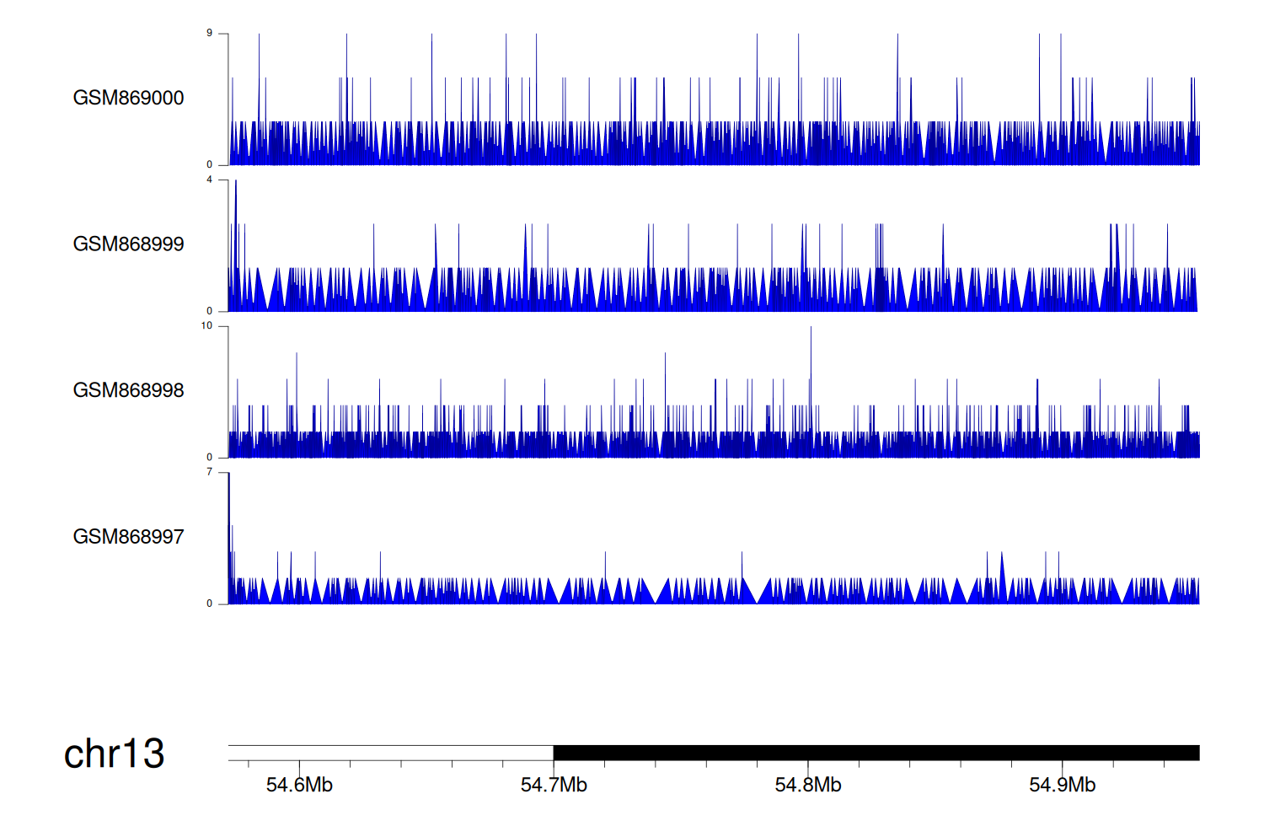Click the 54.8Mb genomic coordinate label

808,786
